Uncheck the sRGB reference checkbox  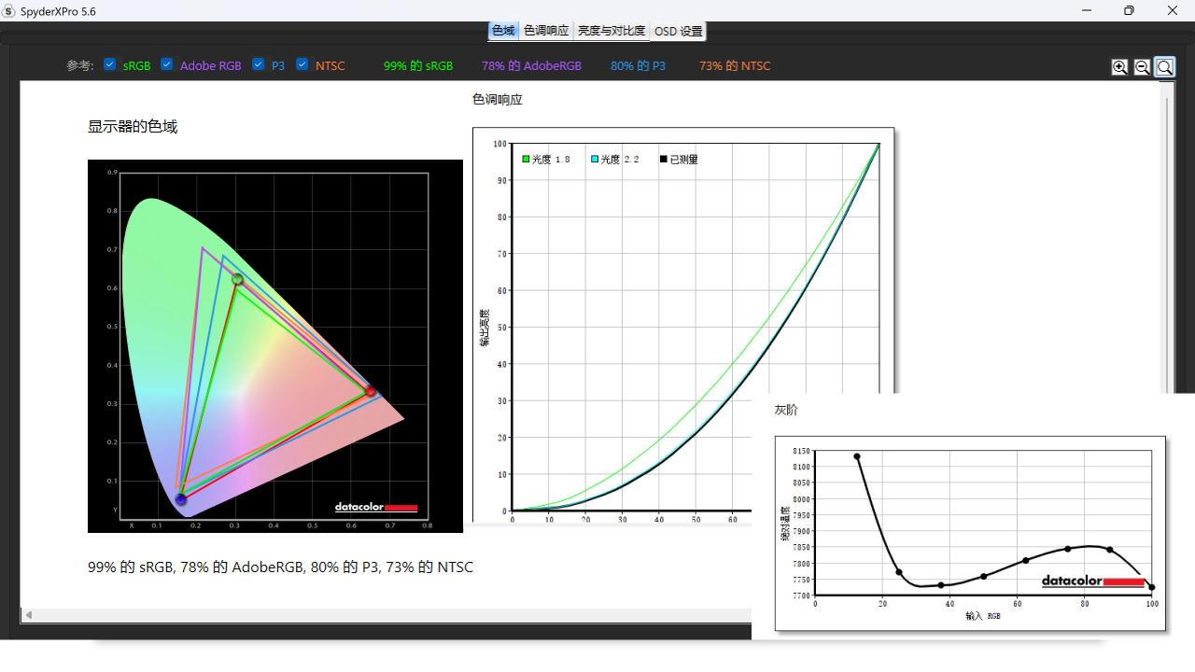(110, 64)
